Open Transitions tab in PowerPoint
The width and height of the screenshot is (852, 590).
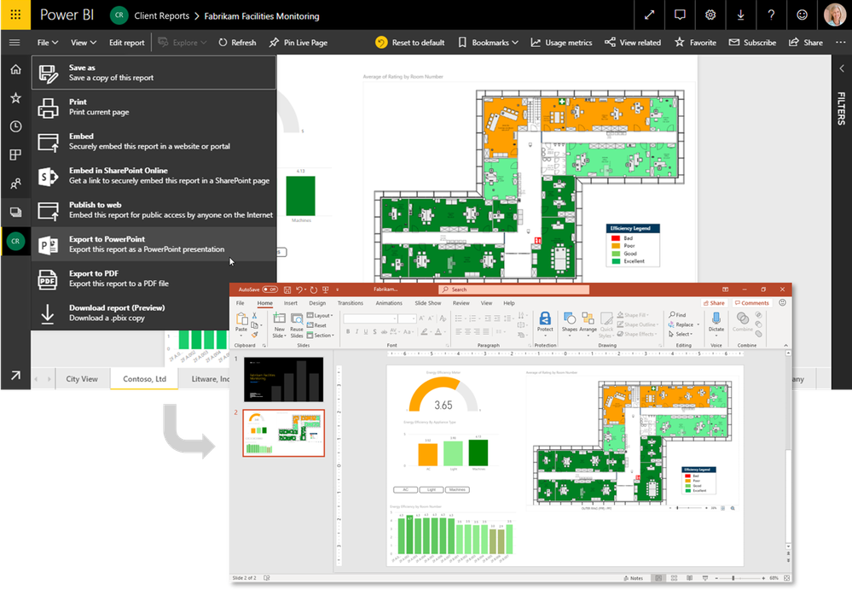coord(350,303)
